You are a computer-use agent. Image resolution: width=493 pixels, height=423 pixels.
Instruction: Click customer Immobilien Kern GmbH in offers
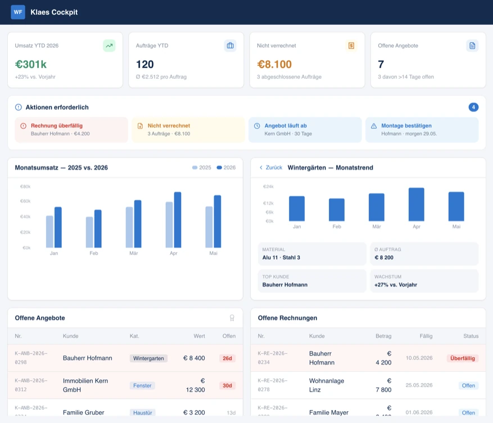coord(85,385)
